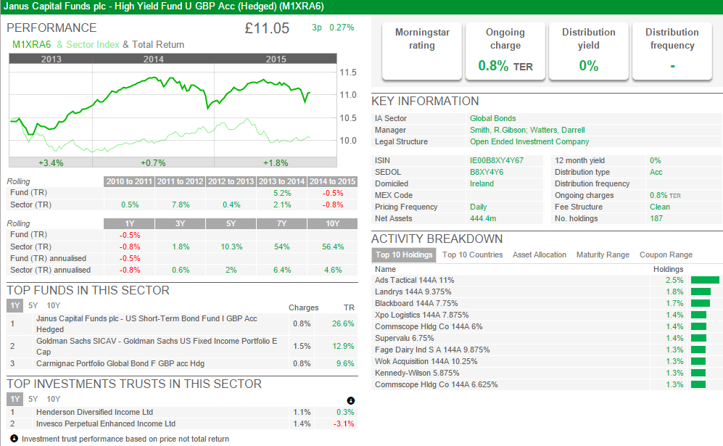
Task: Click the No. holdings value 187
Action: point(656,218)
